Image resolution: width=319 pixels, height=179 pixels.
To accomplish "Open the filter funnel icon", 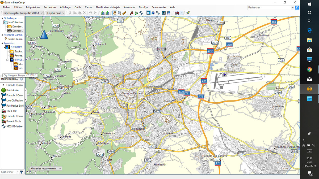I will (x=21, y=172).
